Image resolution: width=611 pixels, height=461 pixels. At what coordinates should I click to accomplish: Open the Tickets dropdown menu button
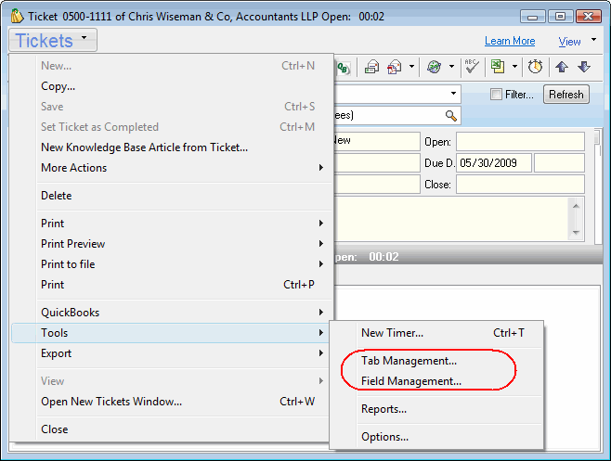53,40
